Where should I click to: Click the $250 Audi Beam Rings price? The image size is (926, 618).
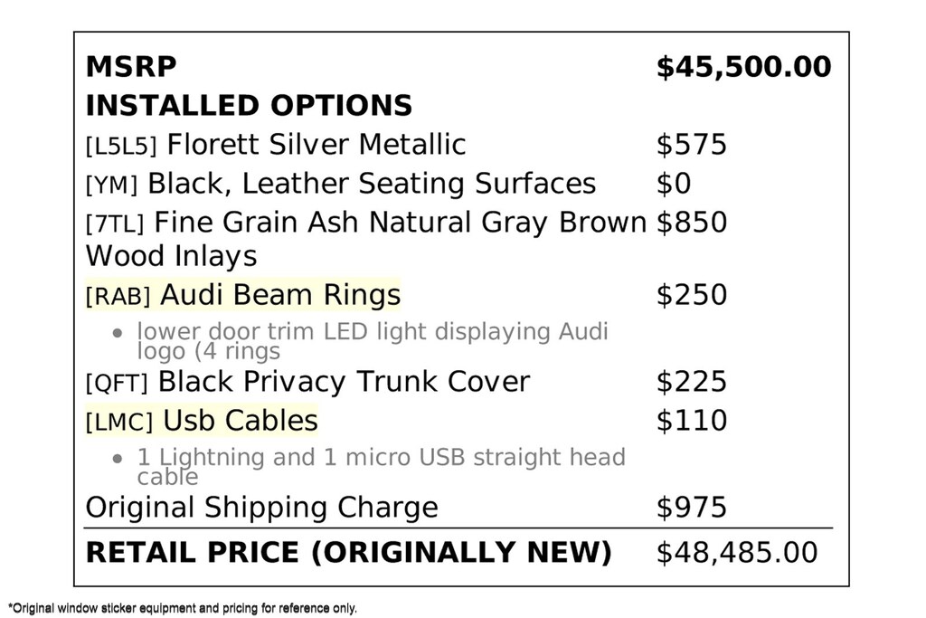[692, 295]
